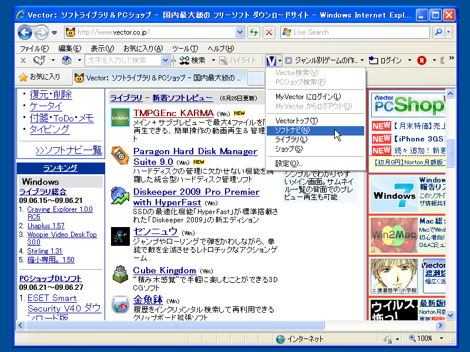Click the Cube Kingdom castle icon

(x=120, y=274)
